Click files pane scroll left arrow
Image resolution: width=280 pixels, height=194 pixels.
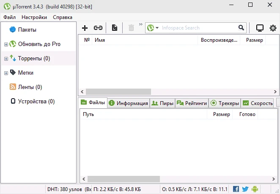click(84, 179)
